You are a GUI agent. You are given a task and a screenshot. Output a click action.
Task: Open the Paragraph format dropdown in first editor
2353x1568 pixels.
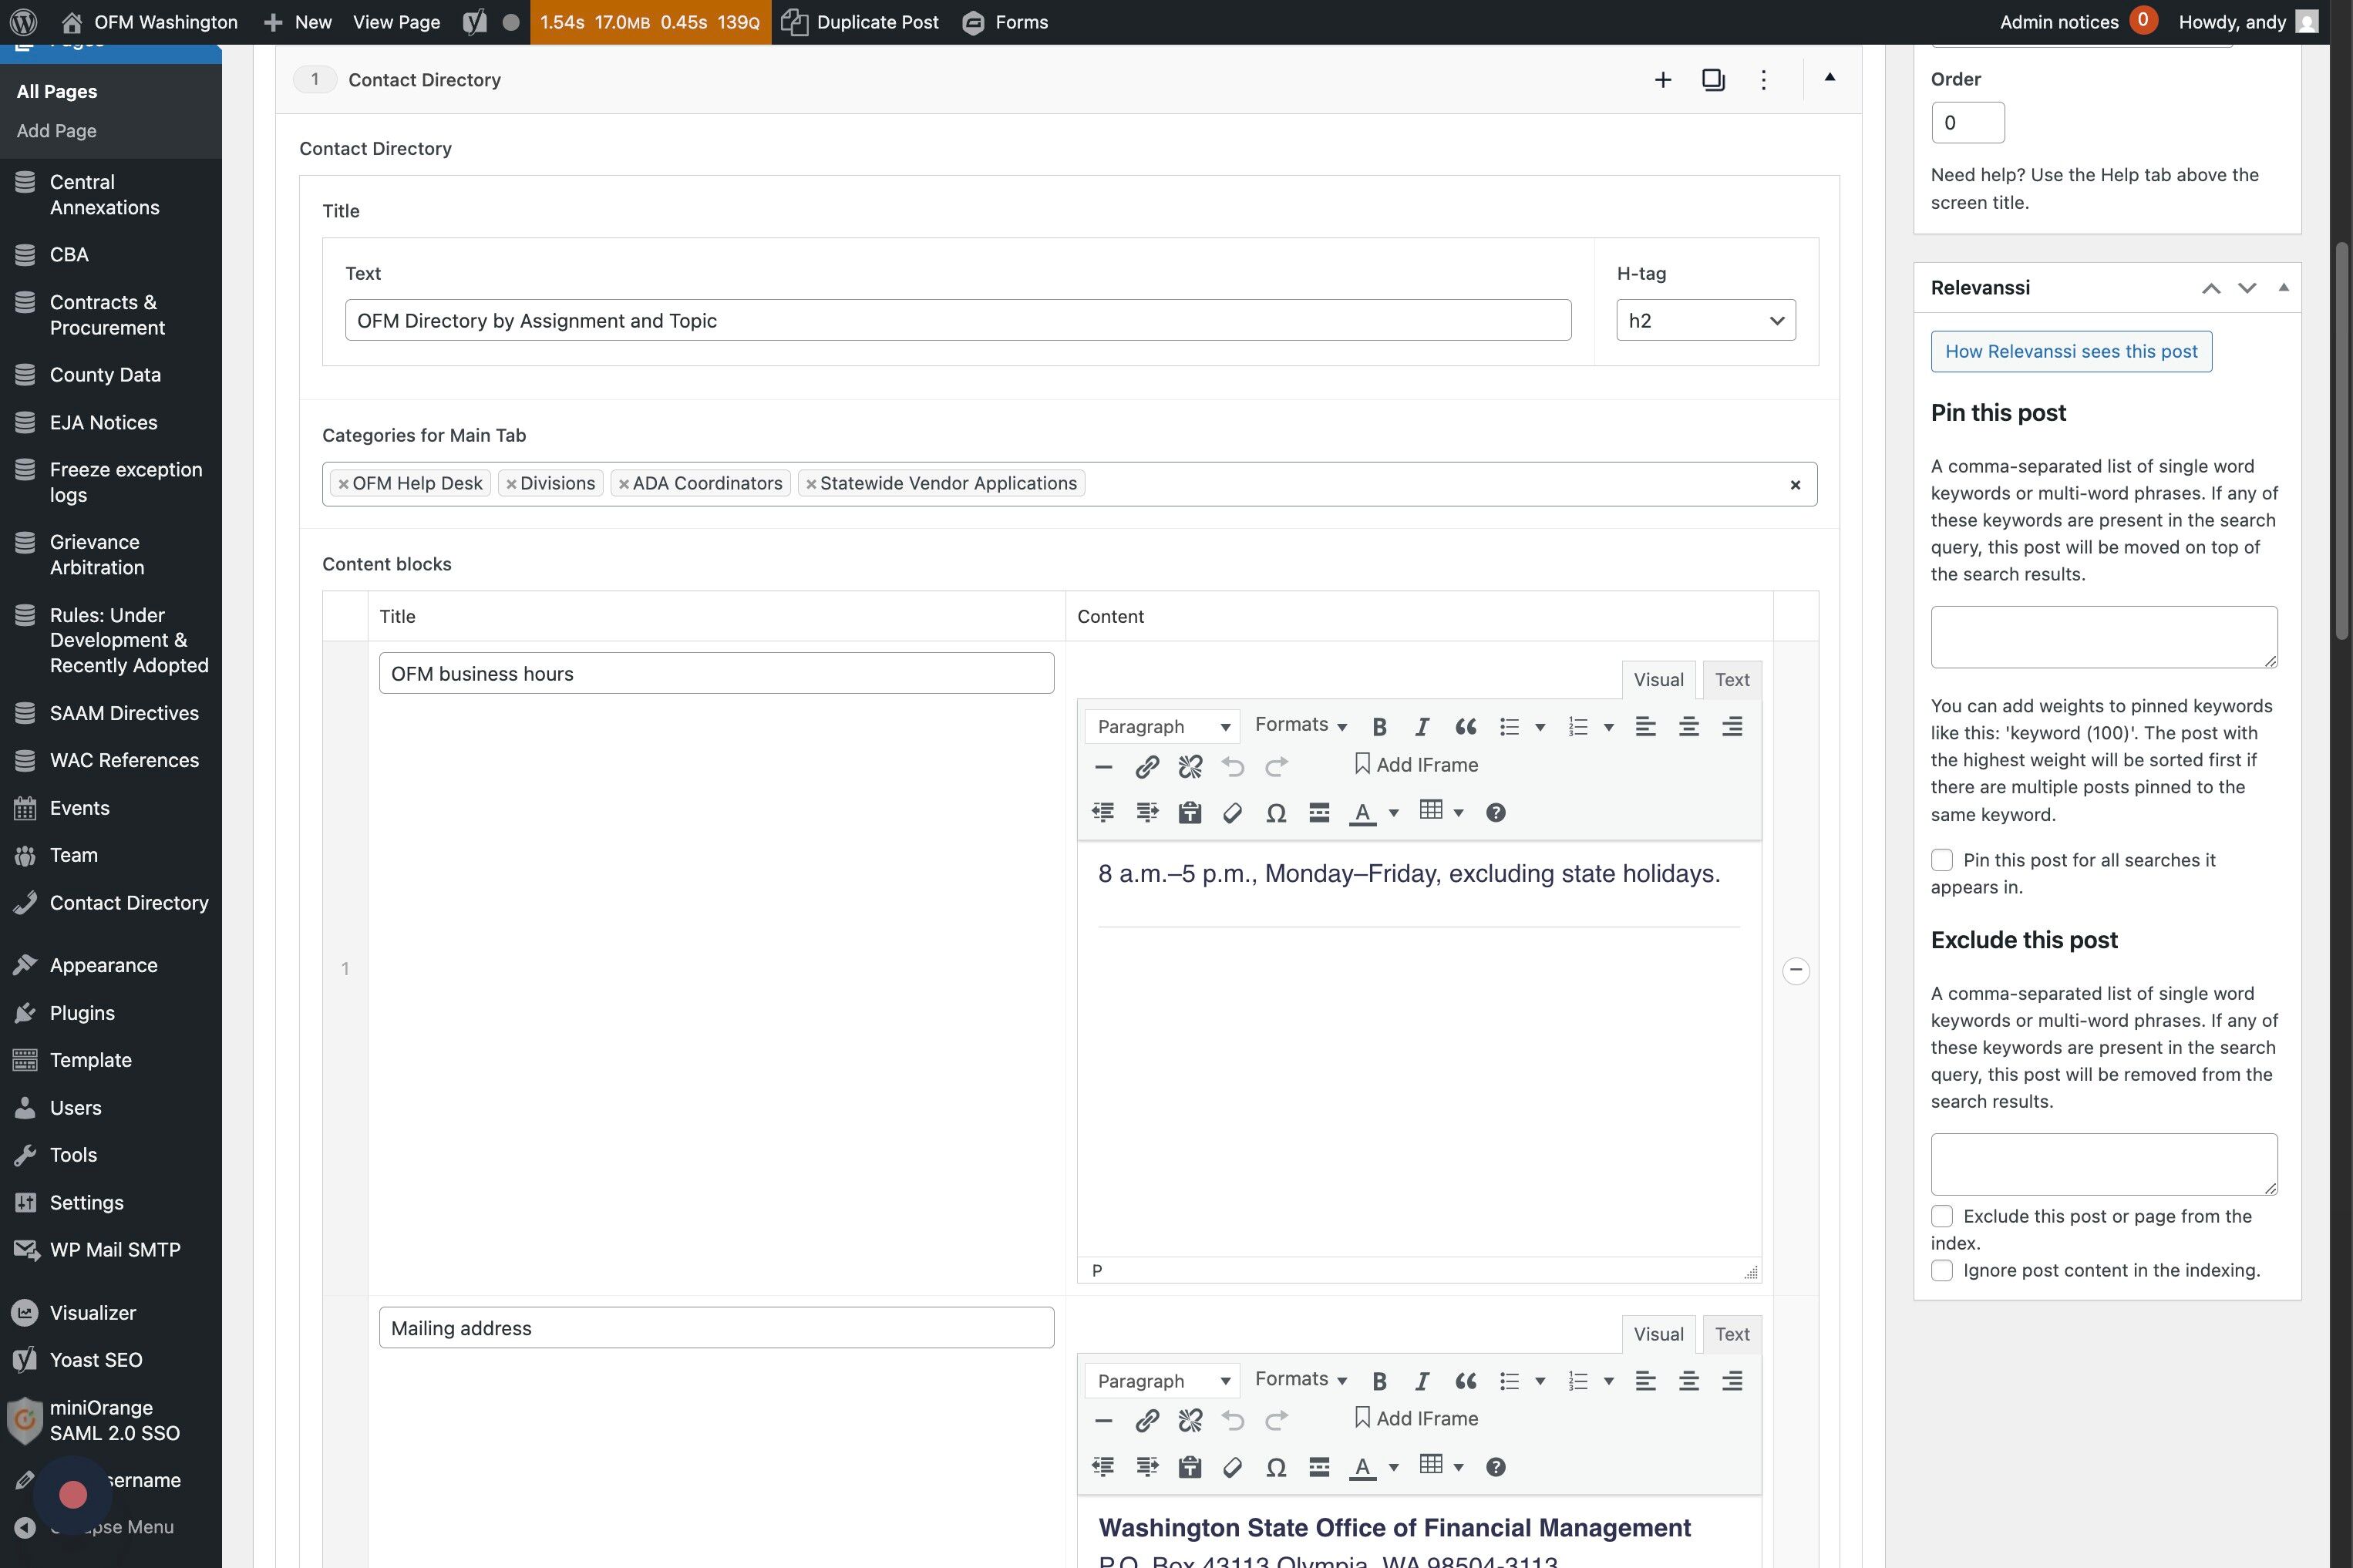click(1162, 727)
